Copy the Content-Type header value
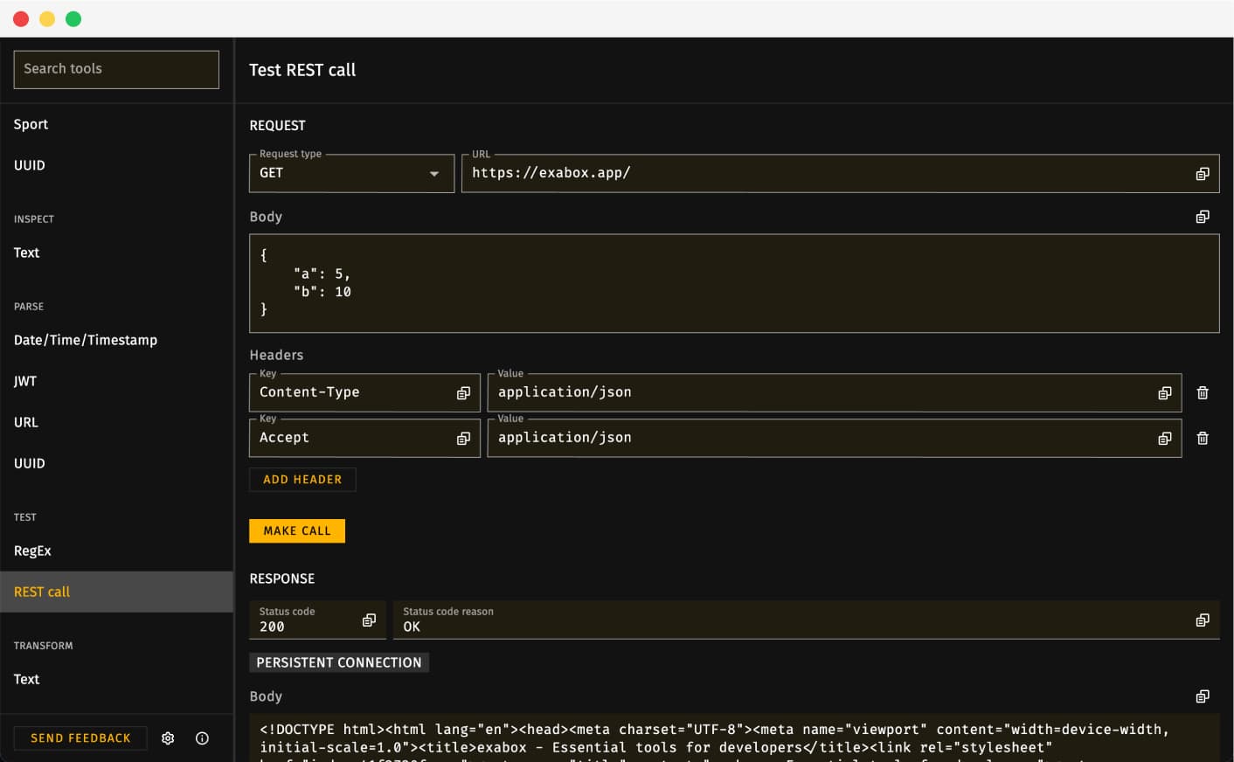Image resolution: width=1234 pixels, height=762 pixels. (x=1164, y=393)
